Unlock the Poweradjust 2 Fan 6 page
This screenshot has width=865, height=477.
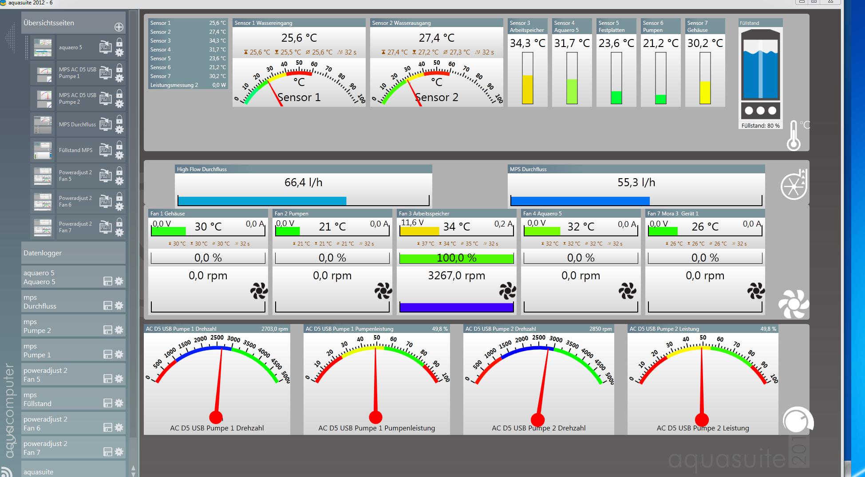[x=119, y=197]
